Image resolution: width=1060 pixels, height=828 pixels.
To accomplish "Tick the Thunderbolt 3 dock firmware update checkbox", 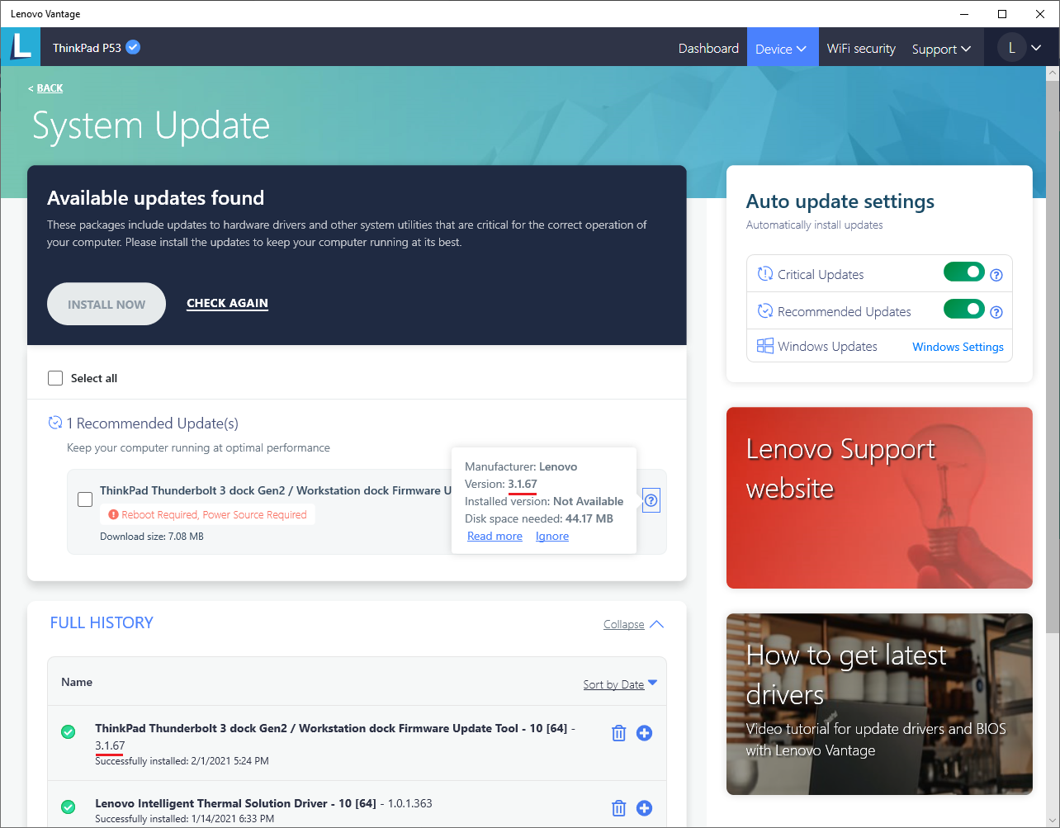I will tap(85, 499).
